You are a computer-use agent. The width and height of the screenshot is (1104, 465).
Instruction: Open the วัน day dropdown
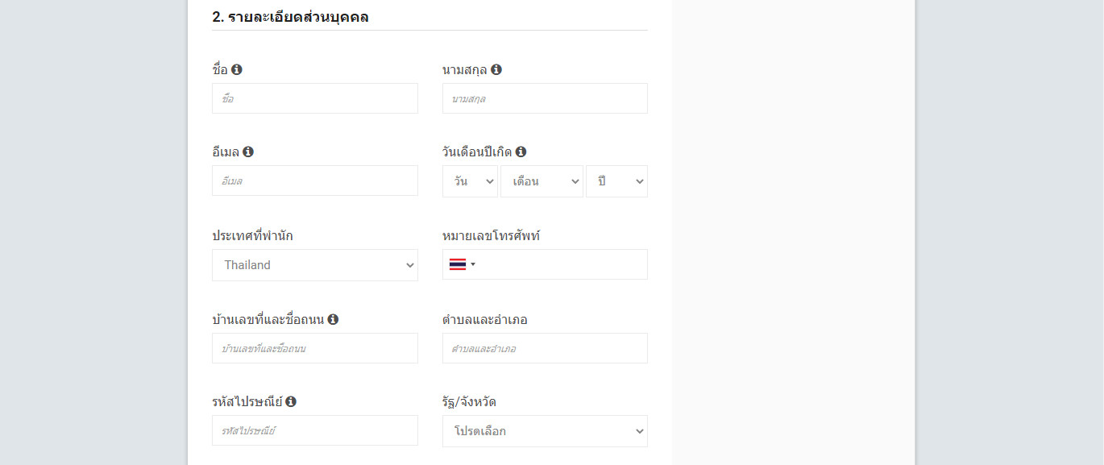coord(470,181)
